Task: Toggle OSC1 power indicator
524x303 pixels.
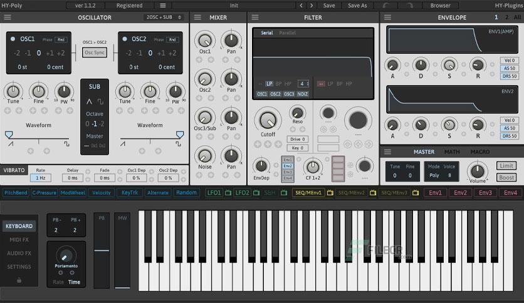Action: pos(13,39)
